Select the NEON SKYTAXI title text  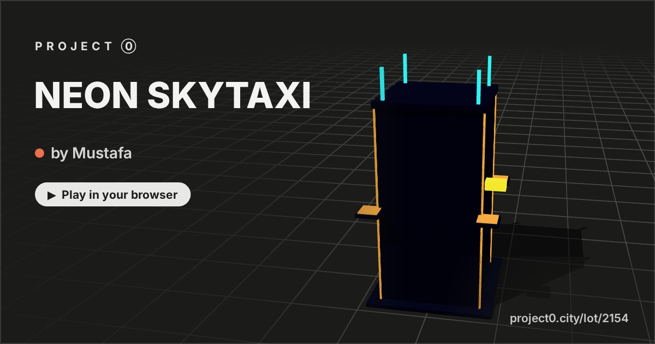click(172, 96)
